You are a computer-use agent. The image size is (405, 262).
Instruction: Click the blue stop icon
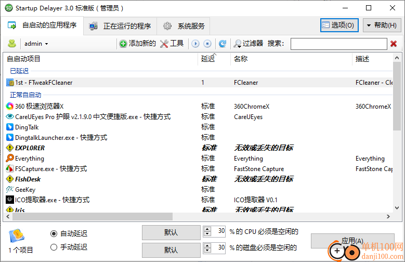point(207,44)
